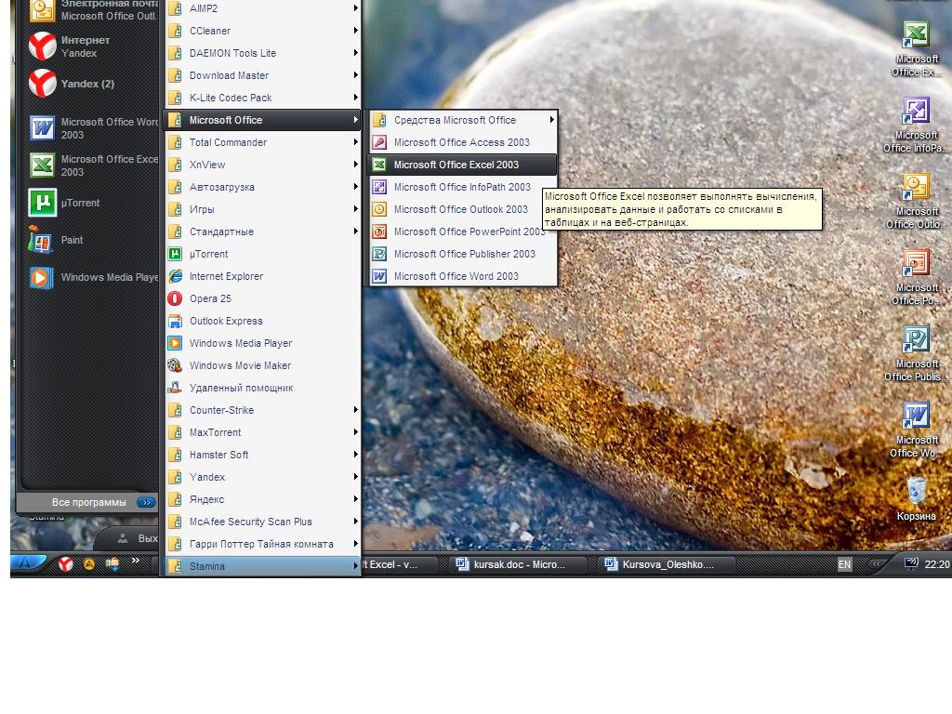The image size is (952, 714).
Task: Open the Стандартные programs folder
Action: tap(263, 231)
